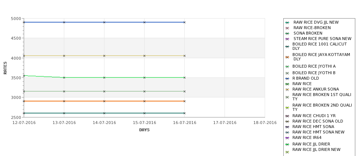Image resolution: width=356 pixels, height=156 pixels.
Task: Click the RAW RICE CHUDI 1 YR marker
Action: pos(287,116)
